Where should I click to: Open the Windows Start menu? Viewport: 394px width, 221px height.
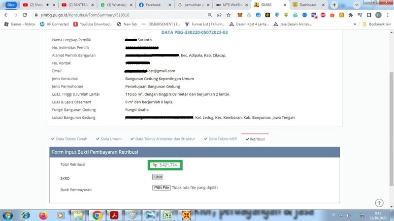click(x=8, y=215)
